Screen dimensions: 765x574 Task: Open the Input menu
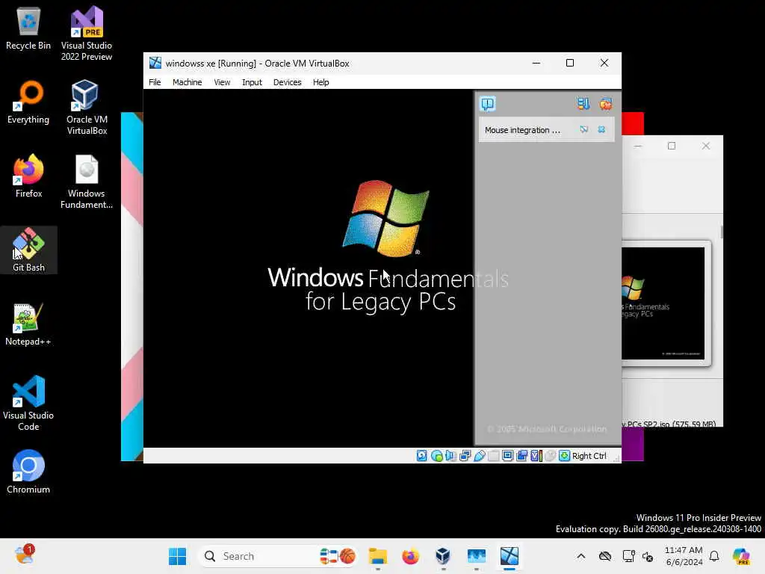pyautogui.click(x=252, y=82)
